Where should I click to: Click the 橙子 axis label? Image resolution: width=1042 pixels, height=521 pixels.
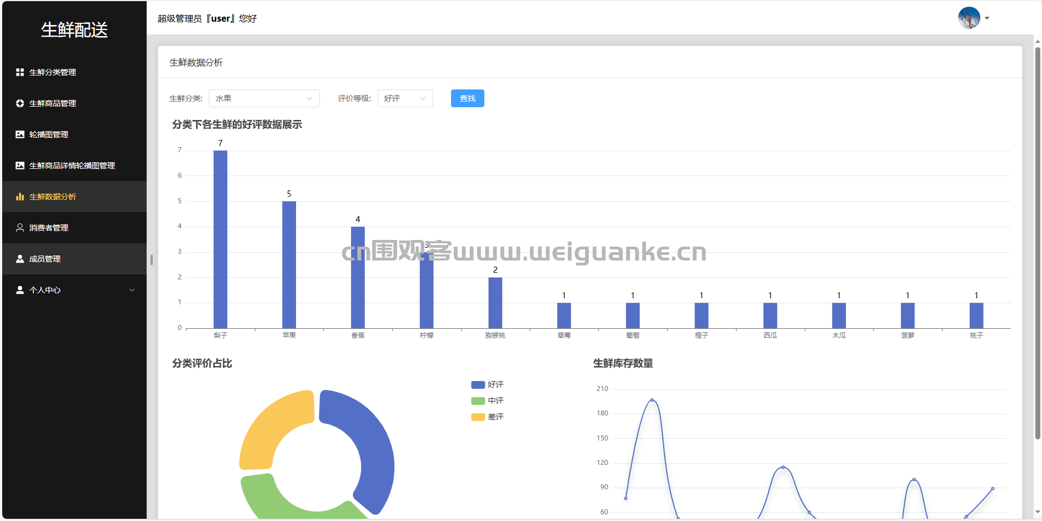coord(702,335)
